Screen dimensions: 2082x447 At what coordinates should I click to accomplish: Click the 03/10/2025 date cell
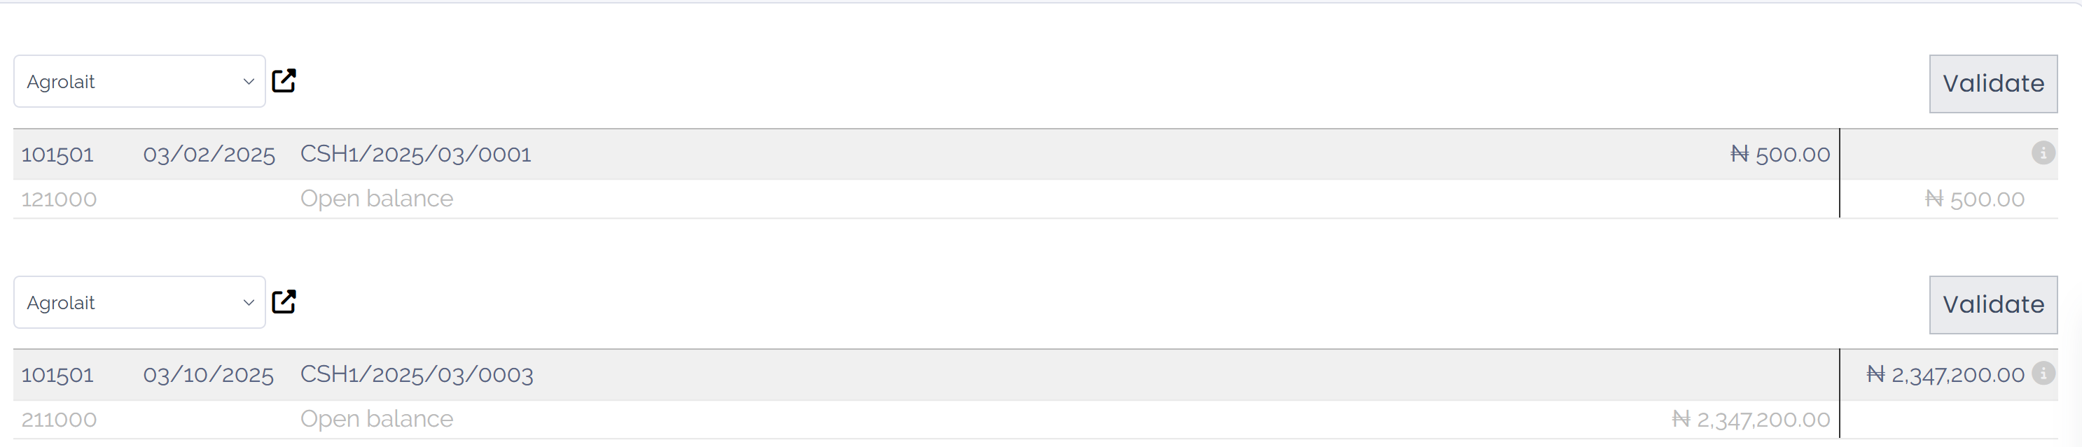208,374
